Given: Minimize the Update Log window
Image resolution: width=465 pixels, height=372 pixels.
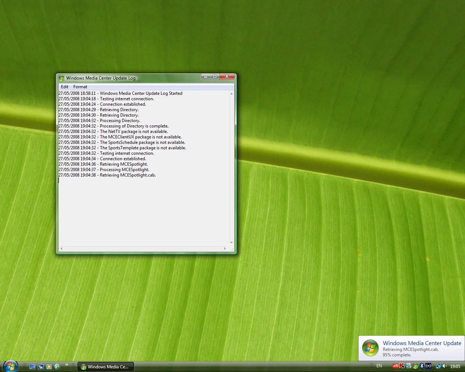Looking at the screenshot, I should [x=206, y=76].
